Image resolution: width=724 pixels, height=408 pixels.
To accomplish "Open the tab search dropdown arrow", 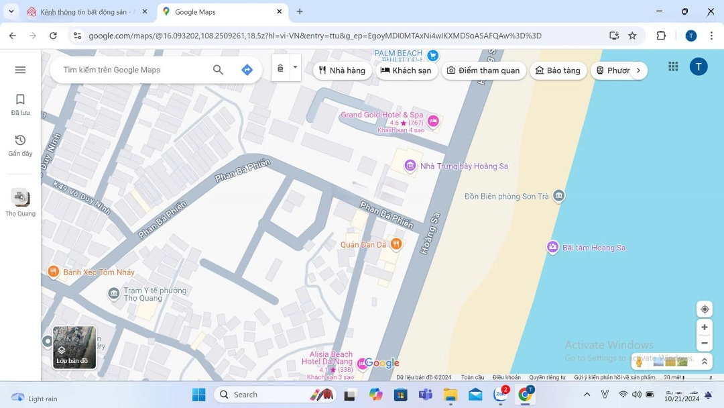I will (11, 11).
